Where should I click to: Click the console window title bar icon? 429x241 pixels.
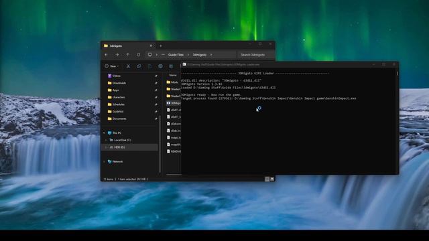tap(184, 64)
